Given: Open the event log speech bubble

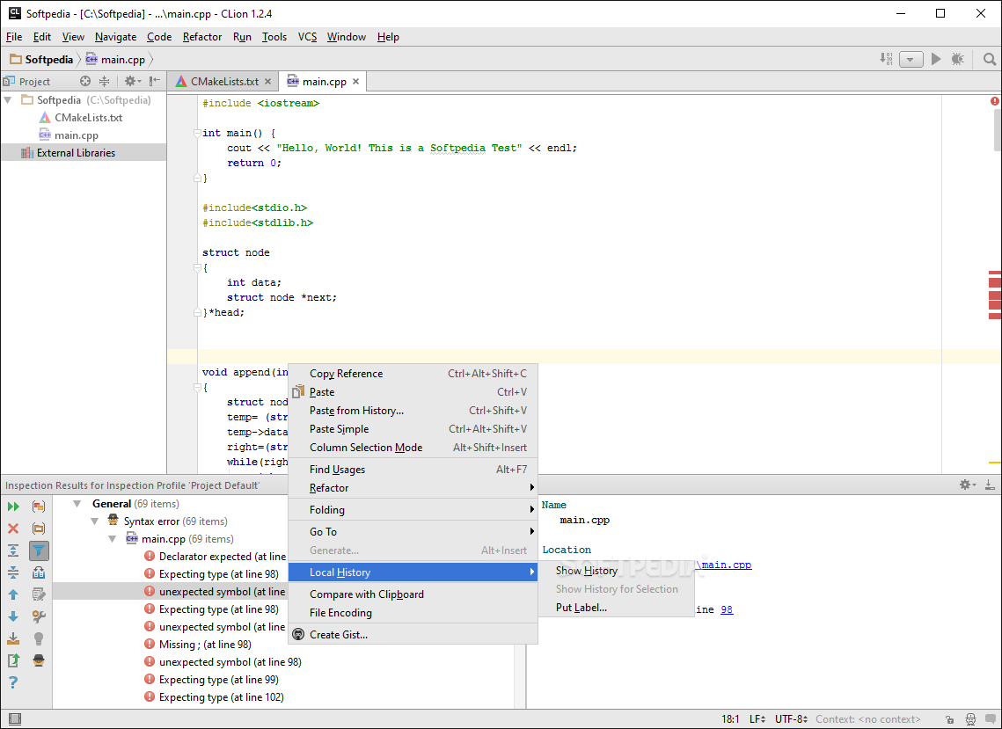Looking at the screenshot, I should (x=991, y=719).
